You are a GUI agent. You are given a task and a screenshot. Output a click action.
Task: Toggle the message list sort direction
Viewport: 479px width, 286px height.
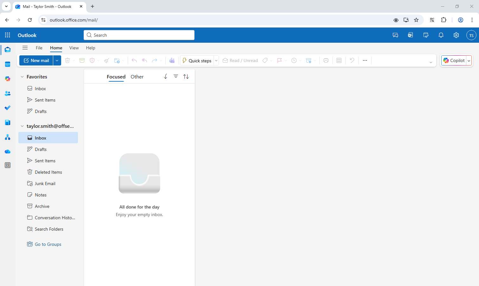tap(186, 77)
